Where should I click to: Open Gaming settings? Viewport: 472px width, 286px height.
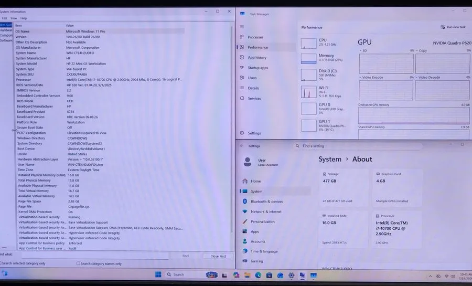tap(256, 261)
